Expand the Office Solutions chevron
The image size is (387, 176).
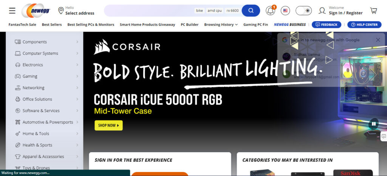(77, 99)
